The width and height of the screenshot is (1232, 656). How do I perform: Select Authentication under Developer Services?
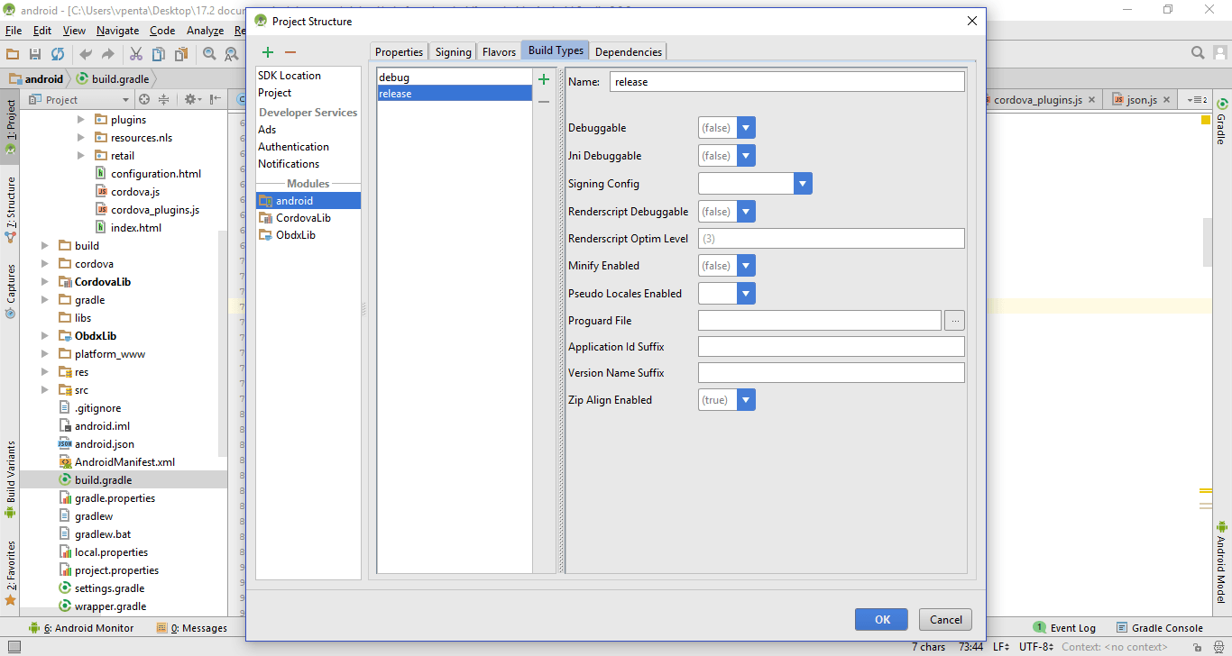[308, 147]
